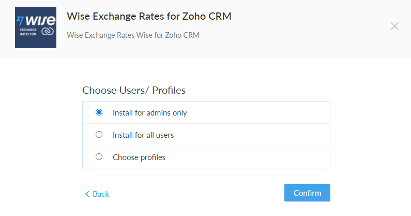Click the white Wise wordmark in logo
This screenshot has height=216, width=411.
click(x=40, y=20)
